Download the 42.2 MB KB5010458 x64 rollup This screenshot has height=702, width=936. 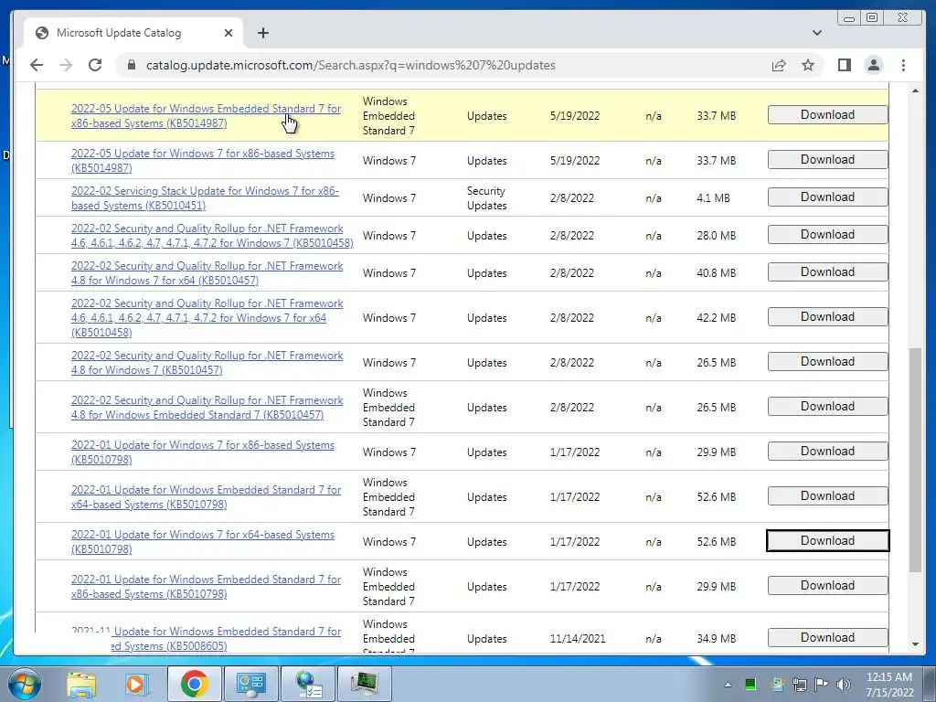click(827, 317)
